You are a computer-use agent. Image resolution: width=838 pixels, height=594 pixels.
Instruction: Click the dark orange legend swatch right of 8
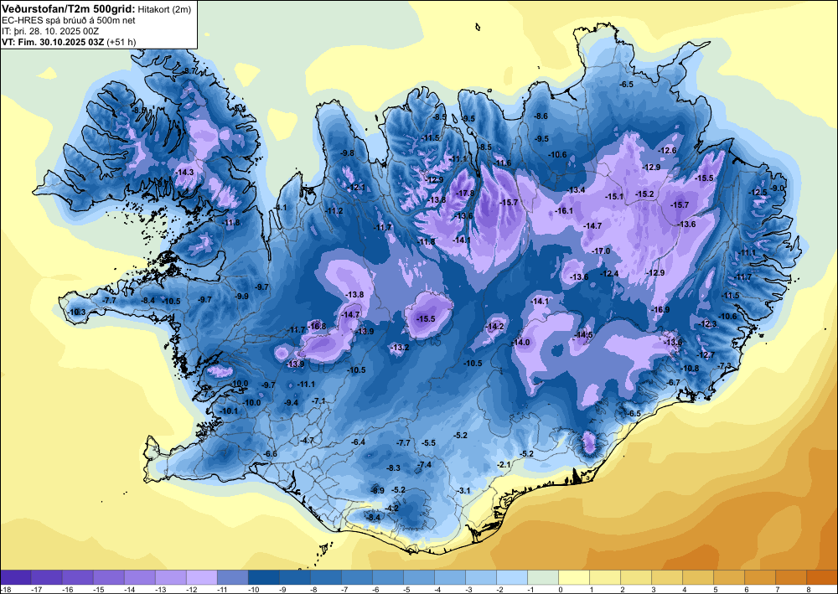point(822,577)
